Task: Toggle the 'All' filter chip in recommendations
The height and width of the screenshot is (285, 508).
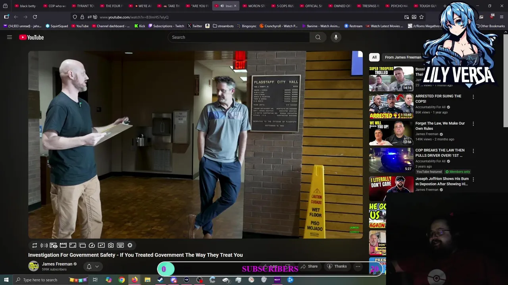Action: 374,57
